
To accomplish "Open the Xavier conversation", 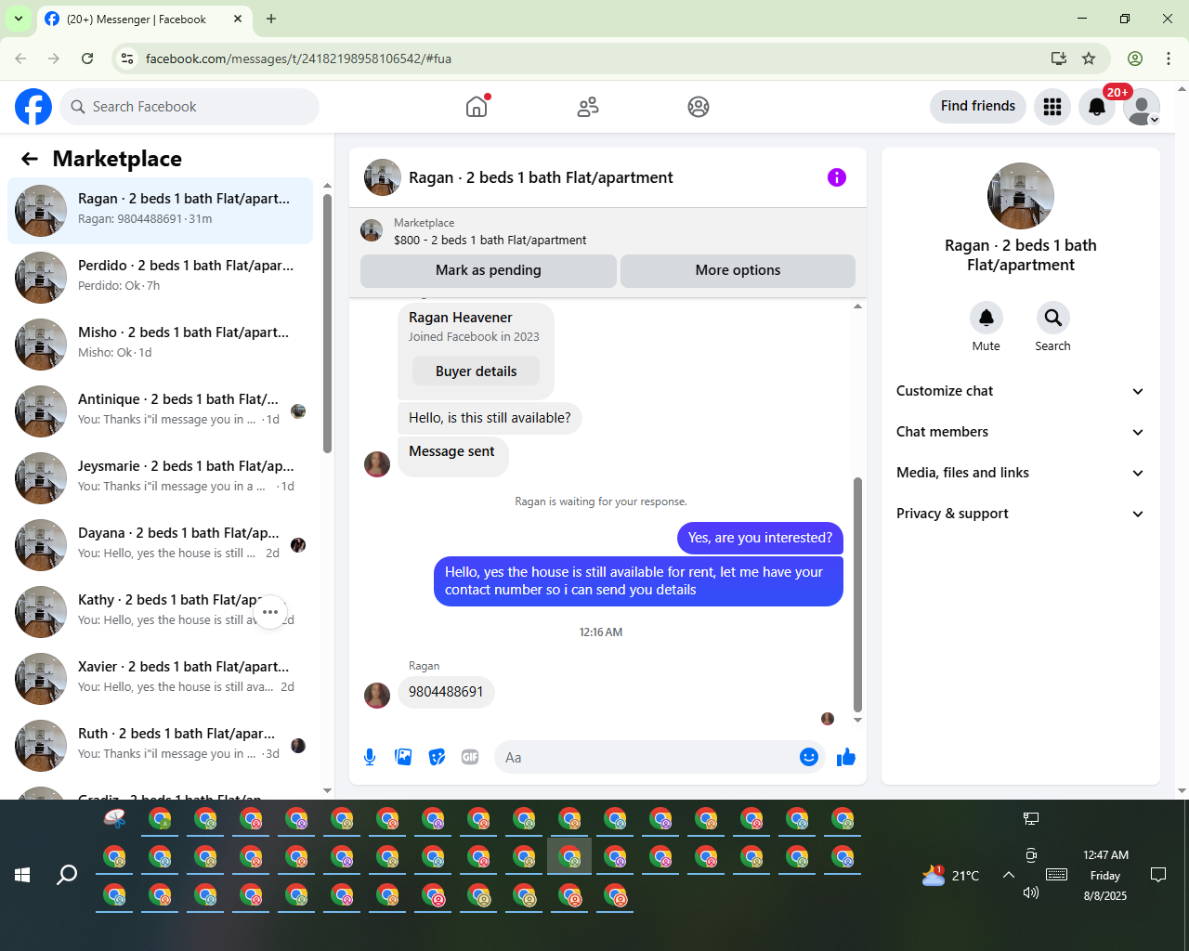I will click(160, 679).
